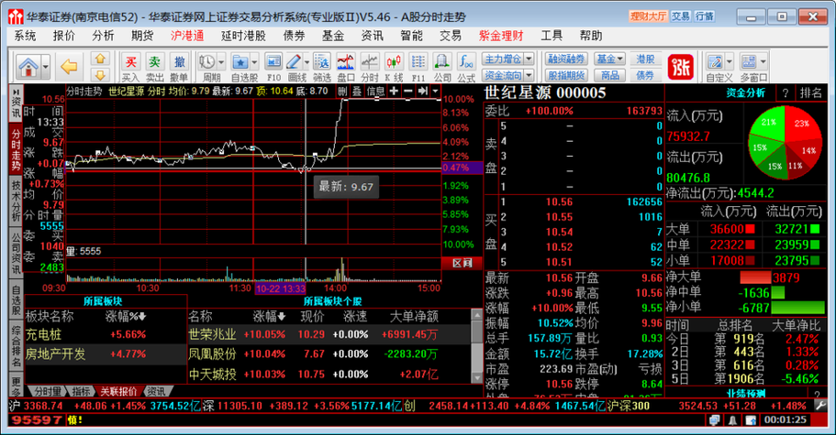Click the red 涨 icon
Image resolution: width=836 pixels, height=435 pixels.
coord(680,67)
